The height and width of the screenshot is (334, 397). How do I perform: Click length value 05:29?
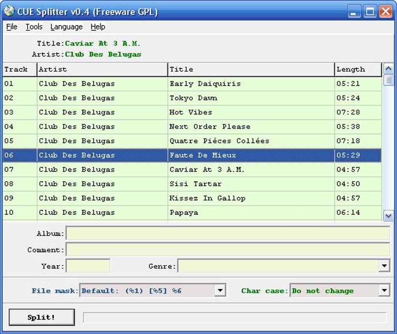(348, 155)
